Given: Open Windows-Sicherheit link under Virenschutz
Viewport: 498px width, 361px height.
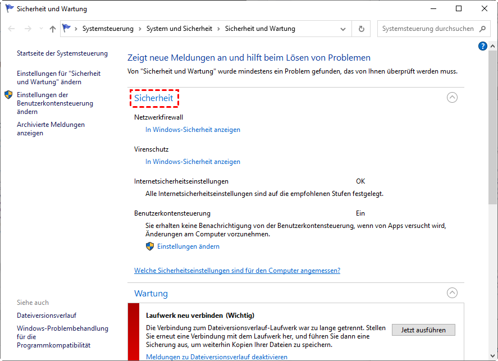Looking at the screenshot, I should coord(193,162).
